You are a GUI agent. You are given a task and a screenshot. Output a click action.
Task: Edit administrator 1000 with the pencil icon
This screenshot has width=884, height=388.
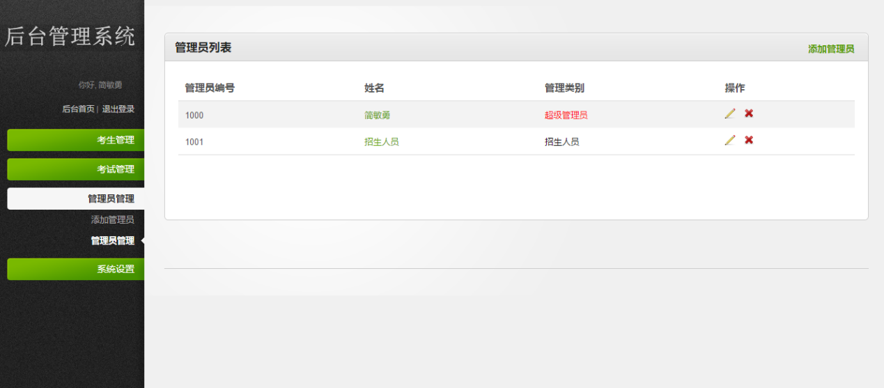[730, 114]
